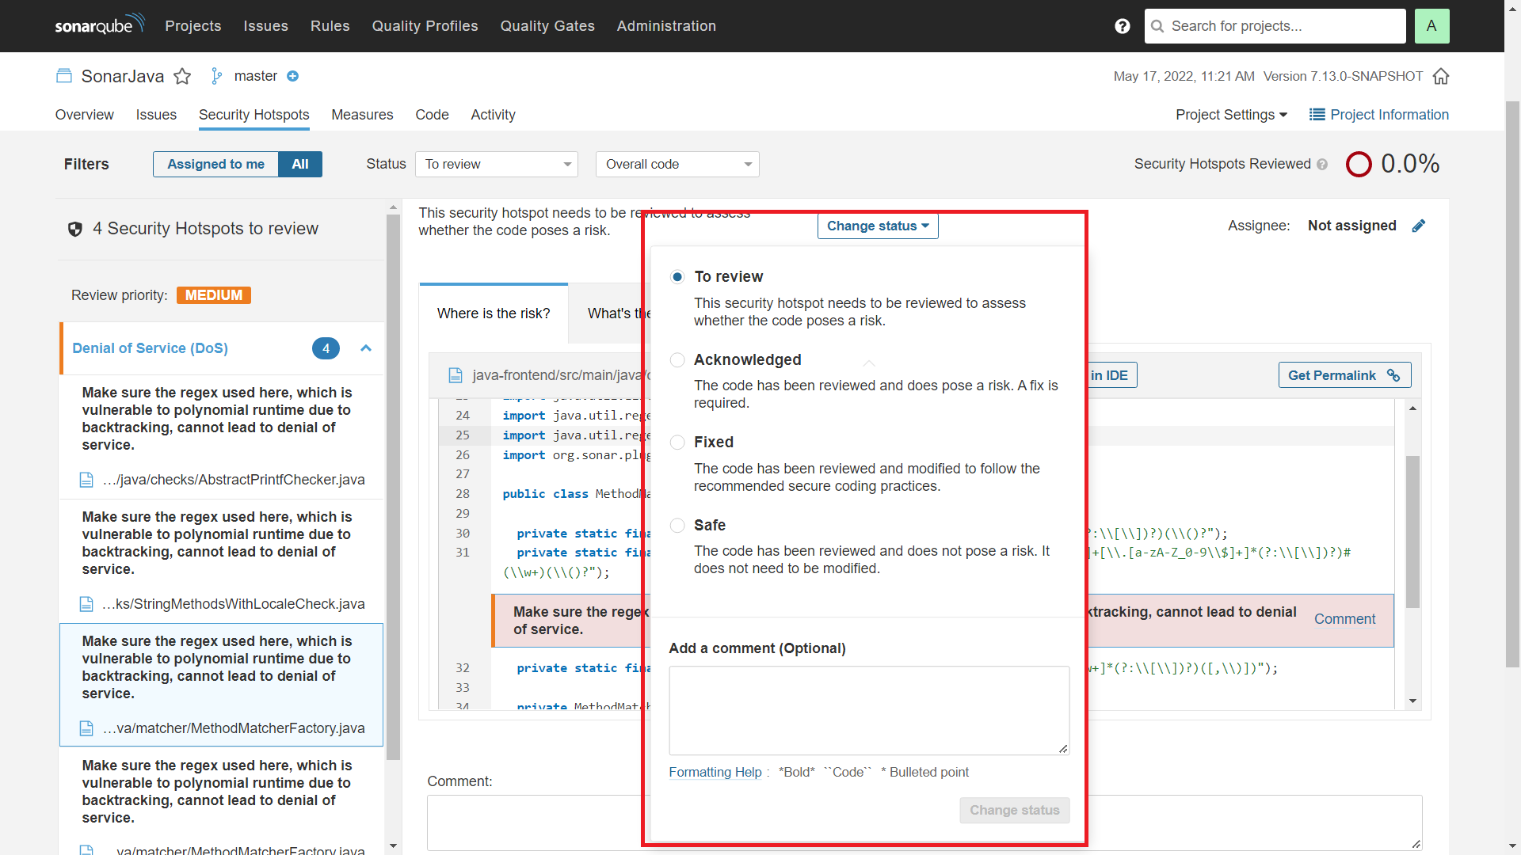Click the home icon beside version
This screenshot has width=1521, height=855.
1441,76
